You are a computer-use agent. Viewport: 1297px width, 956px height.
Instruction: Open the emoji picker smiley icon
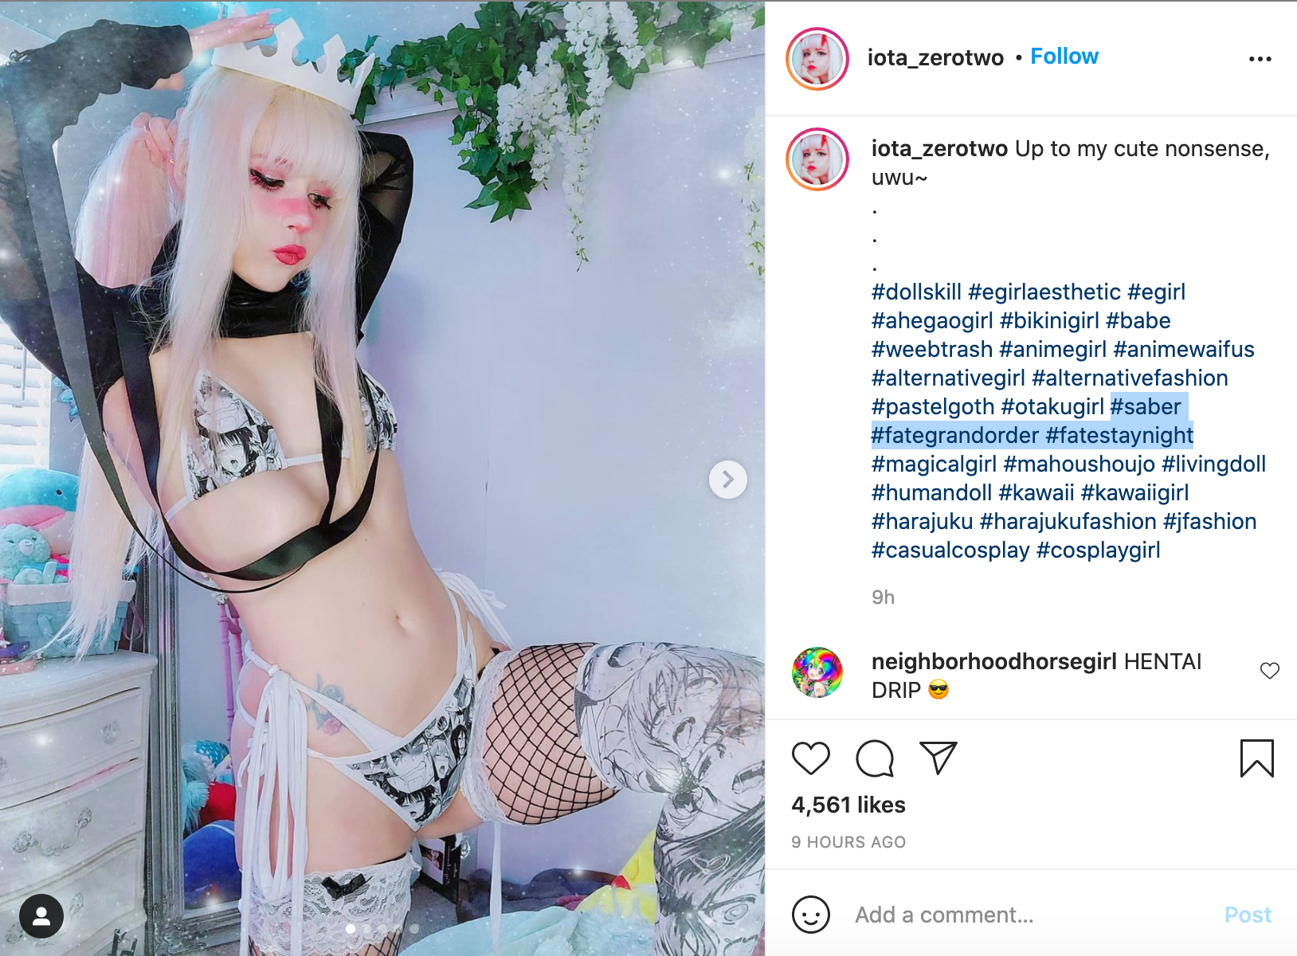click(811, 915)
